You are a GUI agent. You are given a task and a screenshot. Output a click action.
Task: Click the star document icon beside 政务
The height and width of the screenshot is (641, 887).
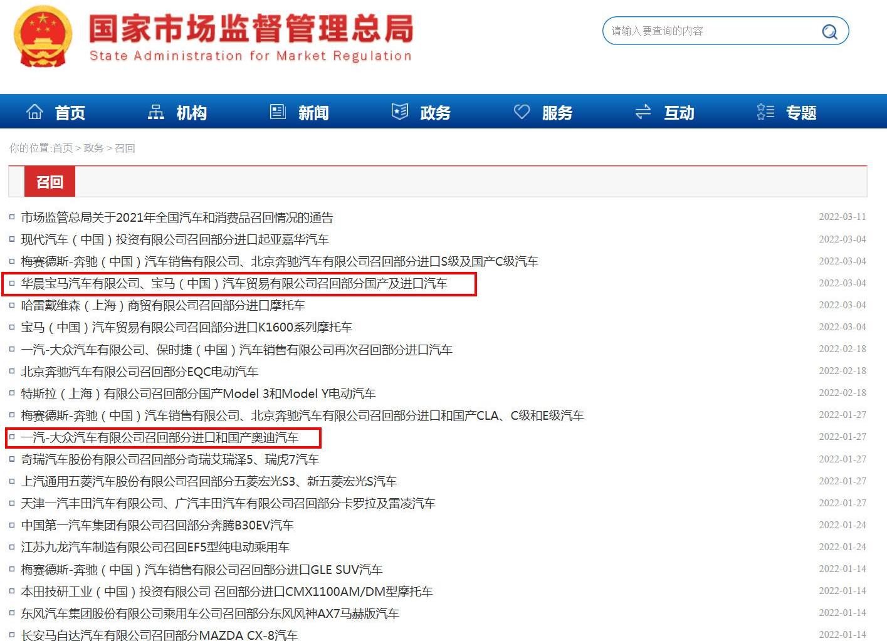tap(399, 112)
